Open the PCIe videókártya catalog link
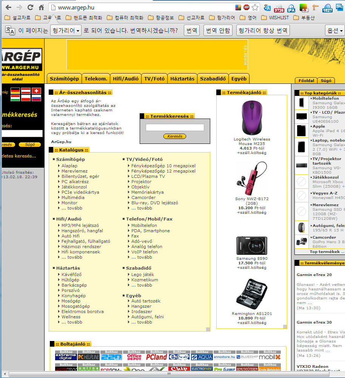 (x=80, y=192)
